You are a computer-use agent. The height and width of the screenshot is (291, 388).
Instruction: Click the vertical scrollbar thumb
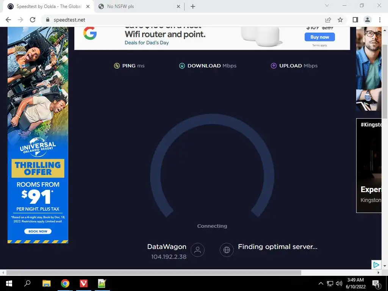(385, 82)
